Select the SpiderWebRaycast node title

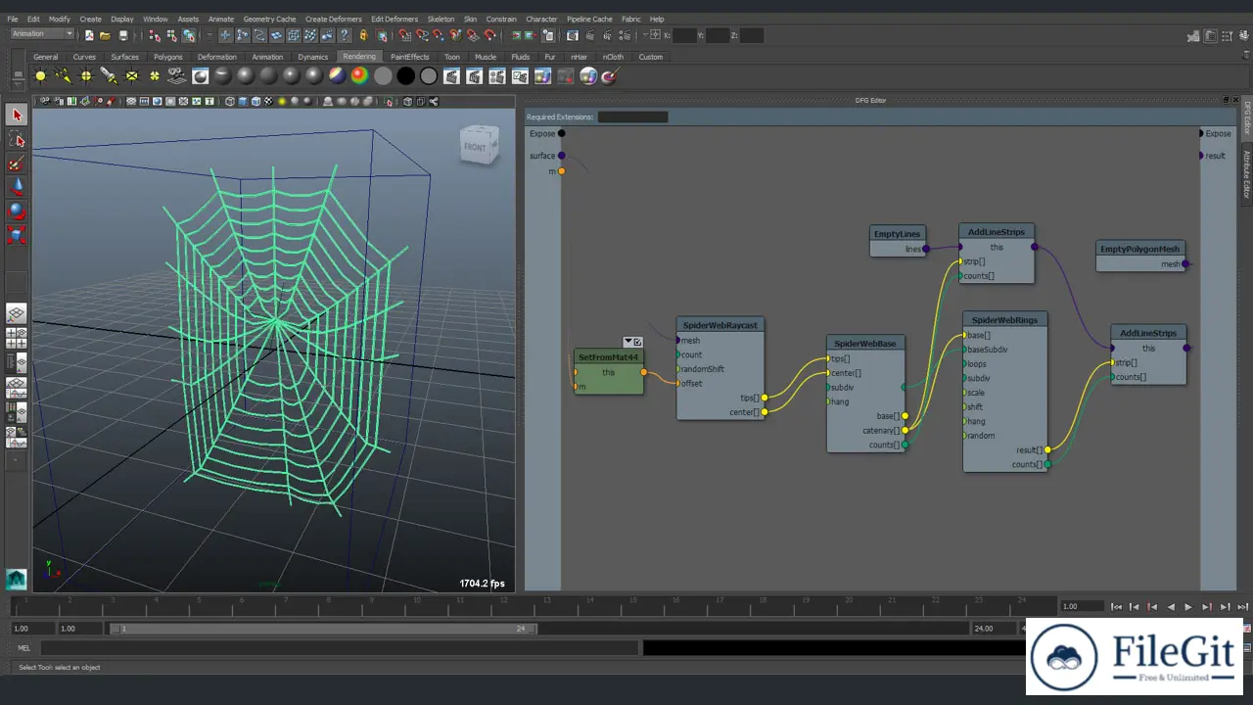click(x=720, y=325)
